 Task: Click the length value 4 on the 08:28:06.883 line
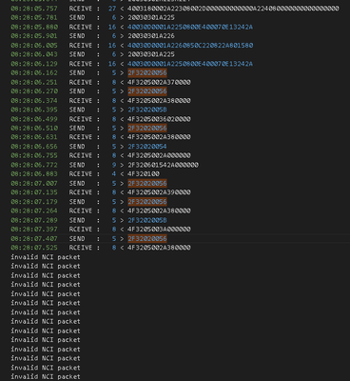tap(114, 173)
